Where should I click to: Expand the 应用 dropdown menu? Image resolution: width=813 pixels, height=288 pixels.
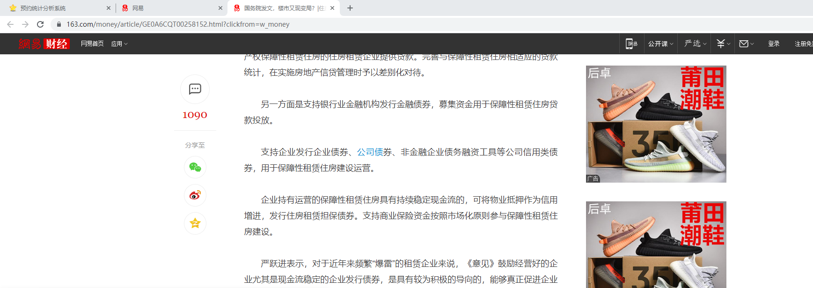pyautogui.click(x=119, y=44)
